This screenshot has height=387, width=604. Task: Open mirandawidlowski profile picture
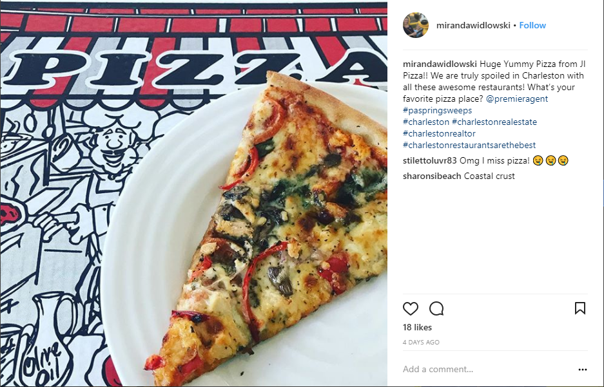coord(416,25)
